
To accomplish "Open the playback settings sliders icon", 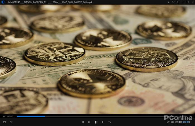I will [11, 122].
